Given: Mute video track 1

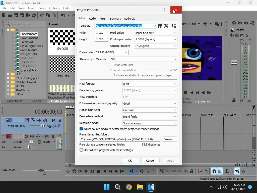Looking at the screenshot, I should [54, 120].
